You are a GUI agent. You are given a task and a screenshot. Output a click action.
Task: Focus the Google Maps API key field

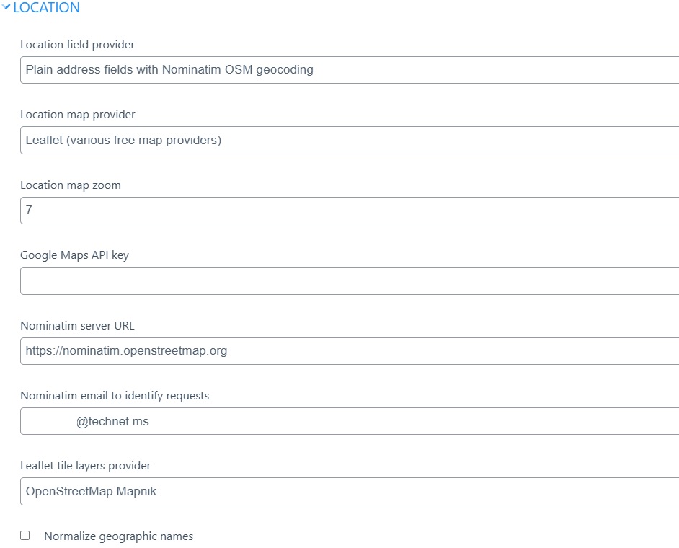pyautogui.click(x=349, y=281)
